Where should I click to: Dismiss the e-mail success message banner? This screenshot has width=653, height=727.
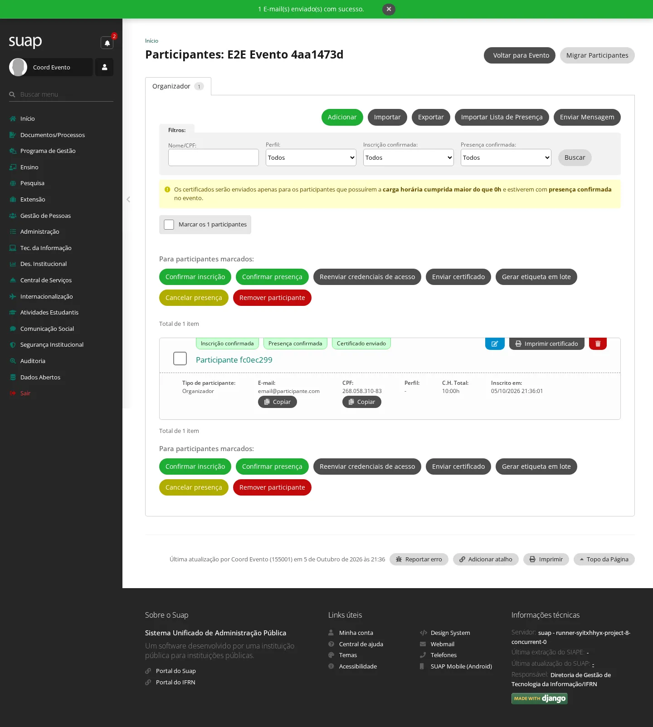click(389, 9)
